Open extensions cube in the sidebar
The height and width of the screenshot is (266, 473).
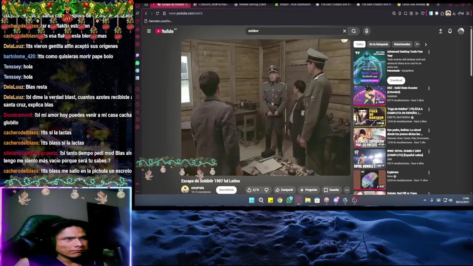[137, 119]
